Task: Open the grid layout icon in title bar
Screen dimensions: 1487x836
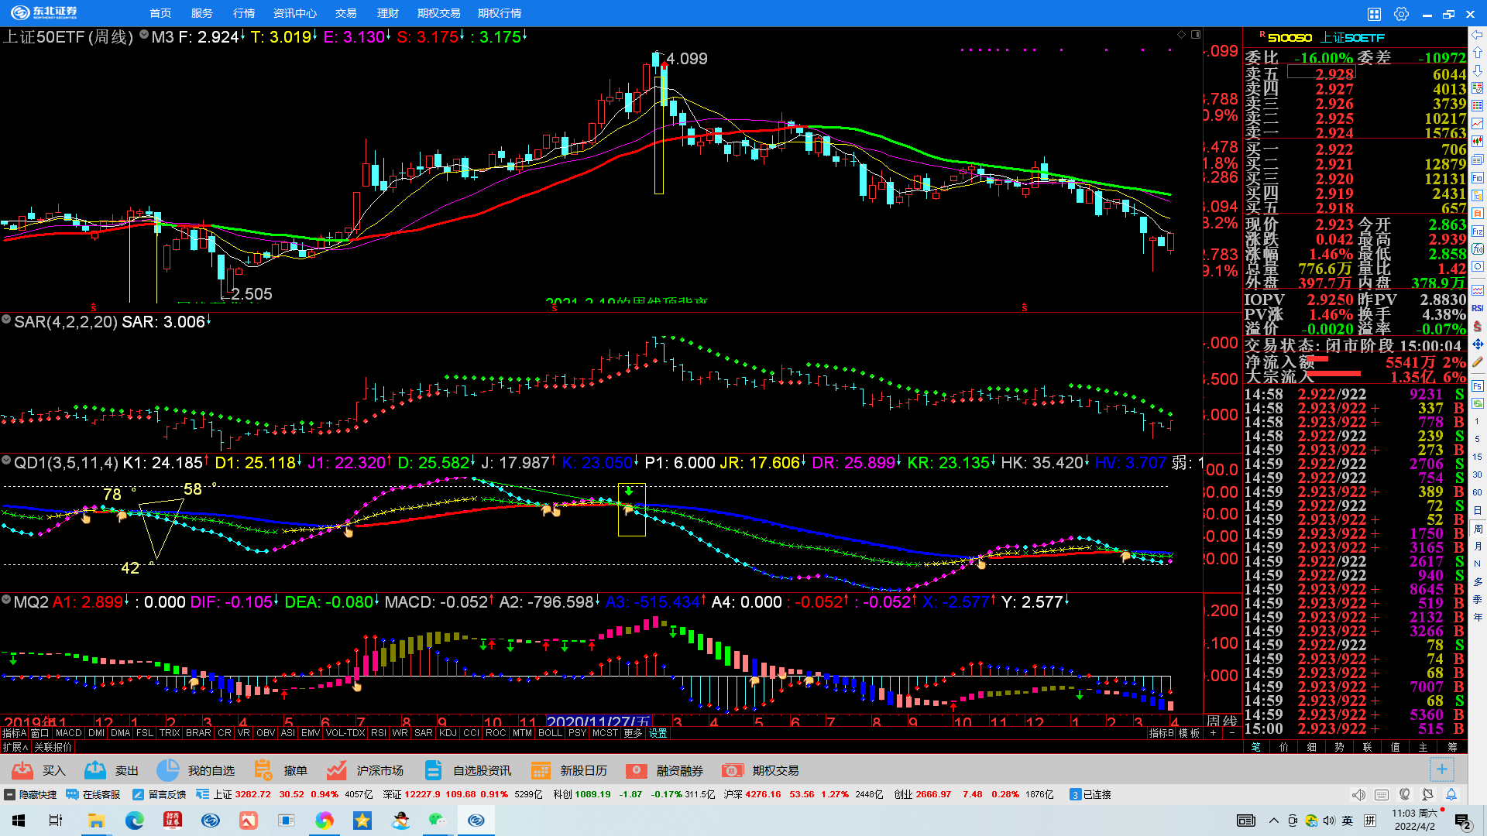Action: click(1374, 14)
